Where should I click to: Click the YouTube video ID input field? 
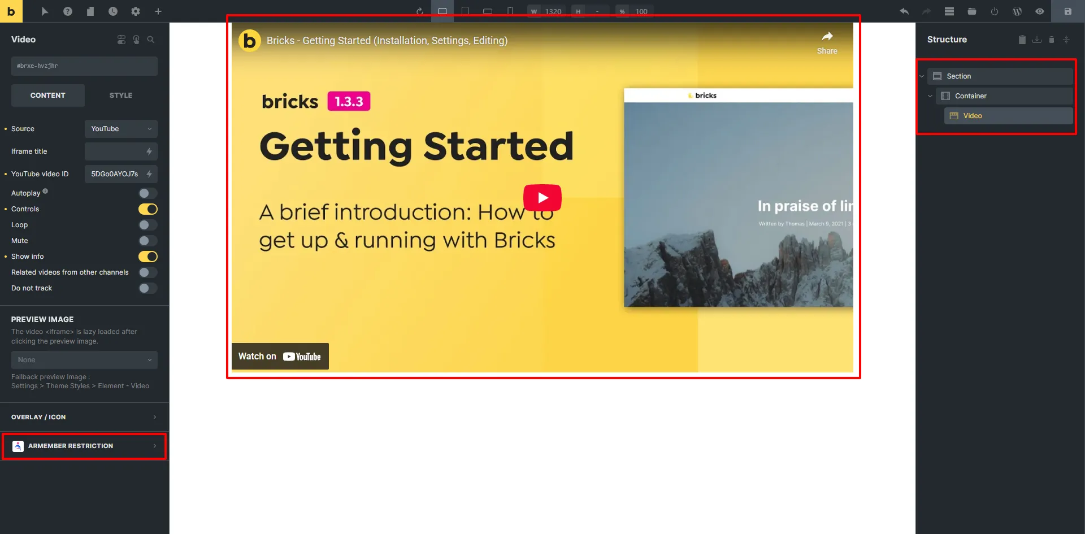point(116,174)
